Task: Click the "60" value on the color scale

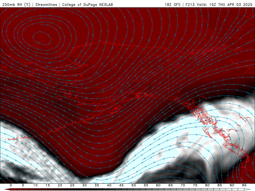Action: coord(158,185)
